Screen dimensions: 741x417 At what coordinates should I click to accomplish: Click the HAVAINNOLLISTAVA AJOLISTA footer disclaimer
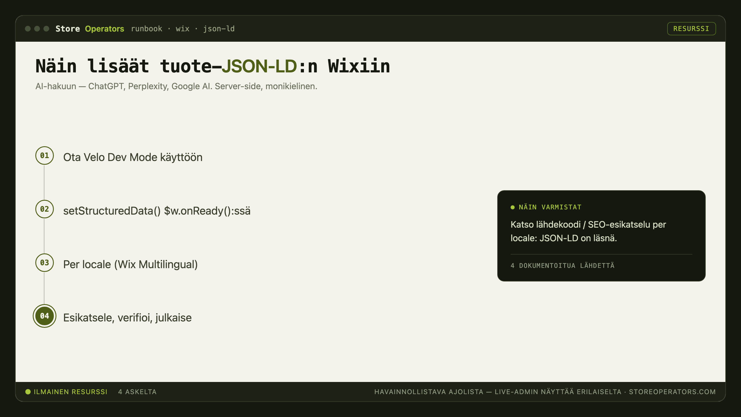[x=545, y=392]
